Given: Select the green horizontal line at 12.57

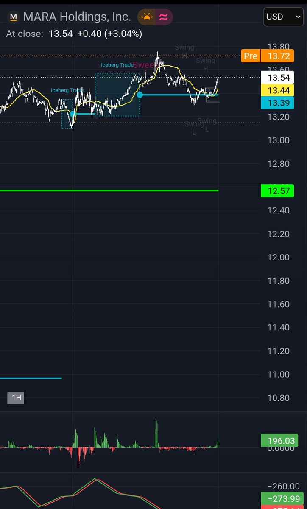Looking at the screenshot, I should click(x=109, y=191).
